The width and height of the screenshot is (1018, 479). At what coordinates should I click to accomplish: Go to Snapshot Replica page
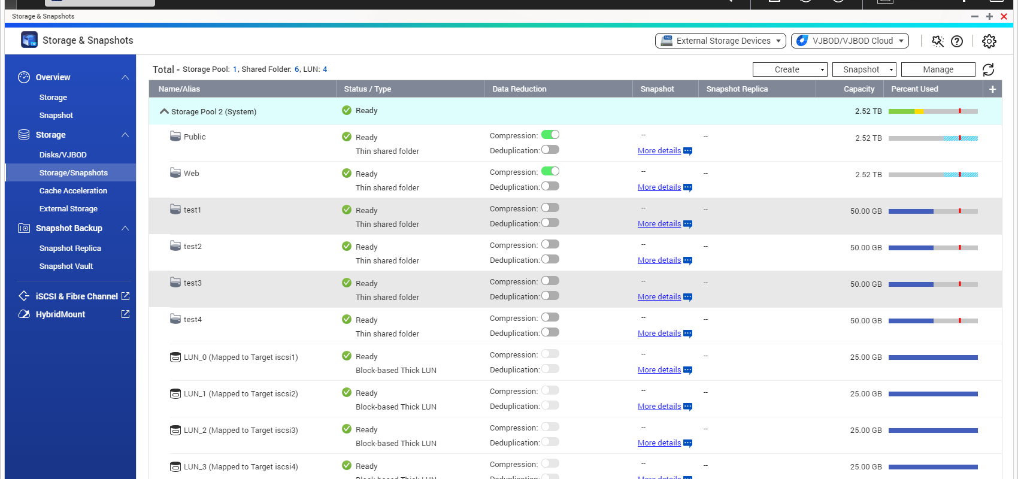tap(70, 248)
